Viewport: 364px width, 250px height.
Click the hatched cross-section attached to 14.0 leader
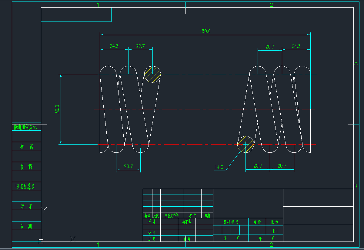point(245,145)
